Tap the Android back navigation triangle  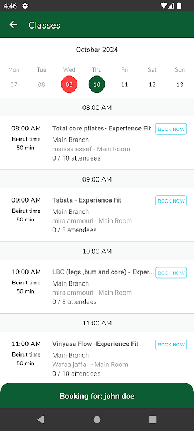coord(40,420)
